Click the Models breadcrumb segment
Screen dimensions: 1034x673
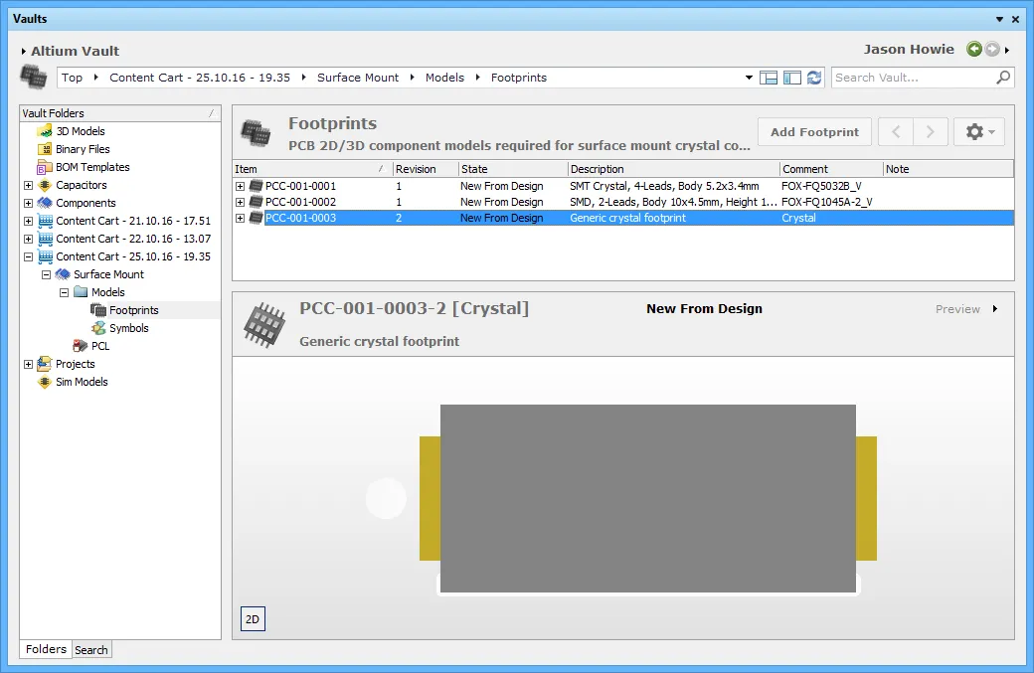(x=444, y=78)
